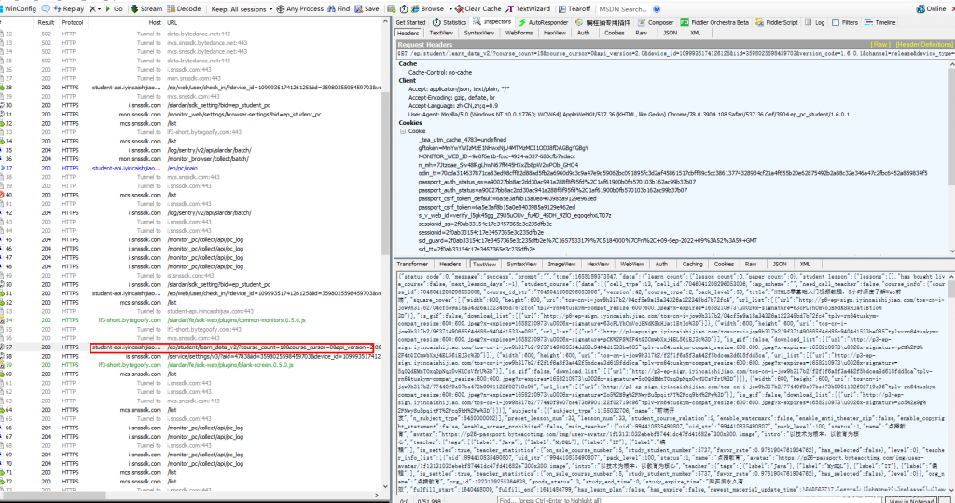
Task: Select response WebView tab
Action: 631,264
